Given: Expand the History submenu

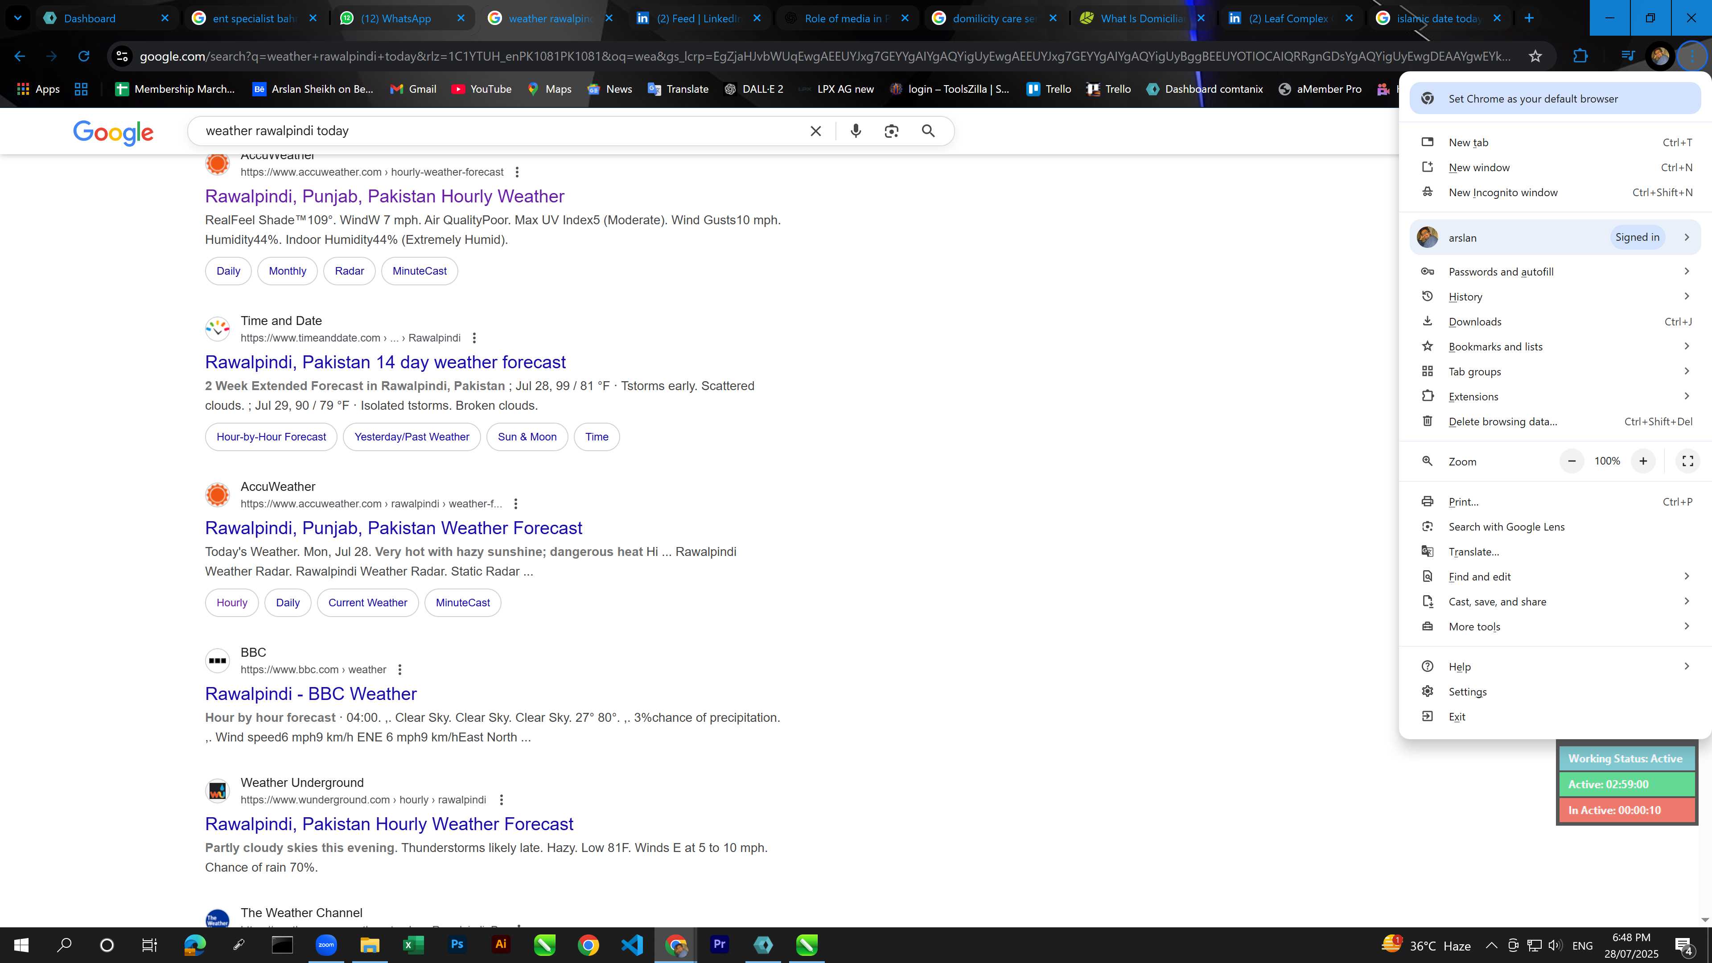Looking at the screenshot, I should (1555, 296).
